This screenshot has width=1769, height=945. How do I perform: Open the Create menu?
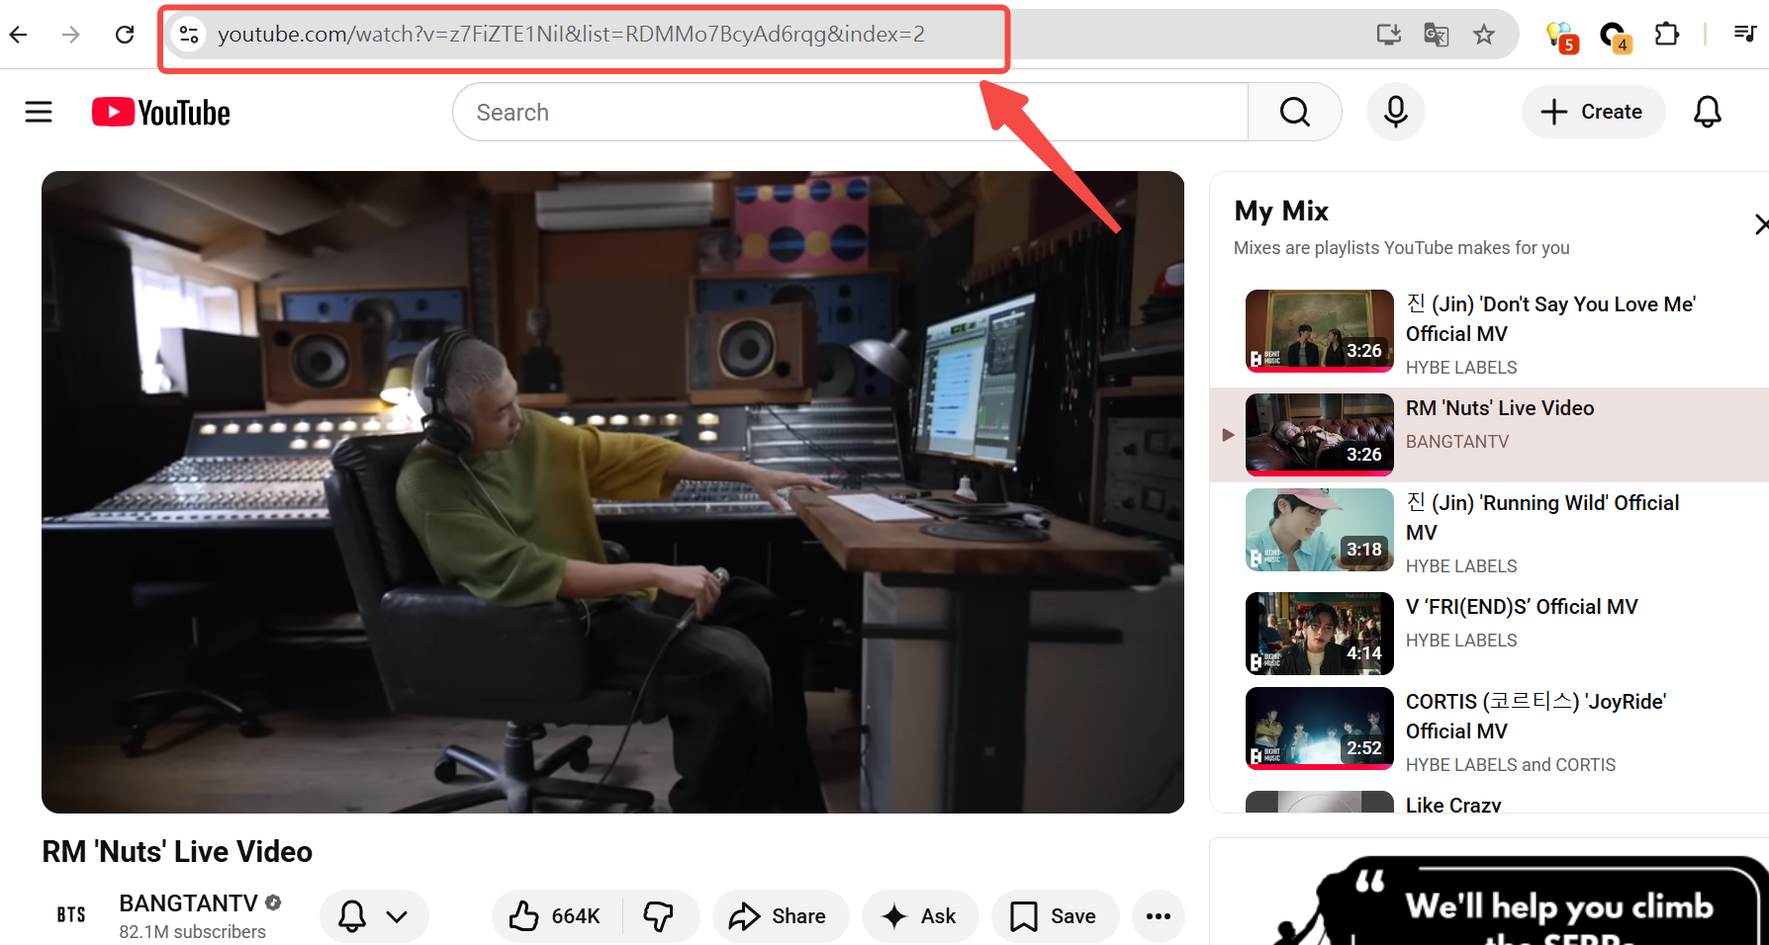point(1593,112)
